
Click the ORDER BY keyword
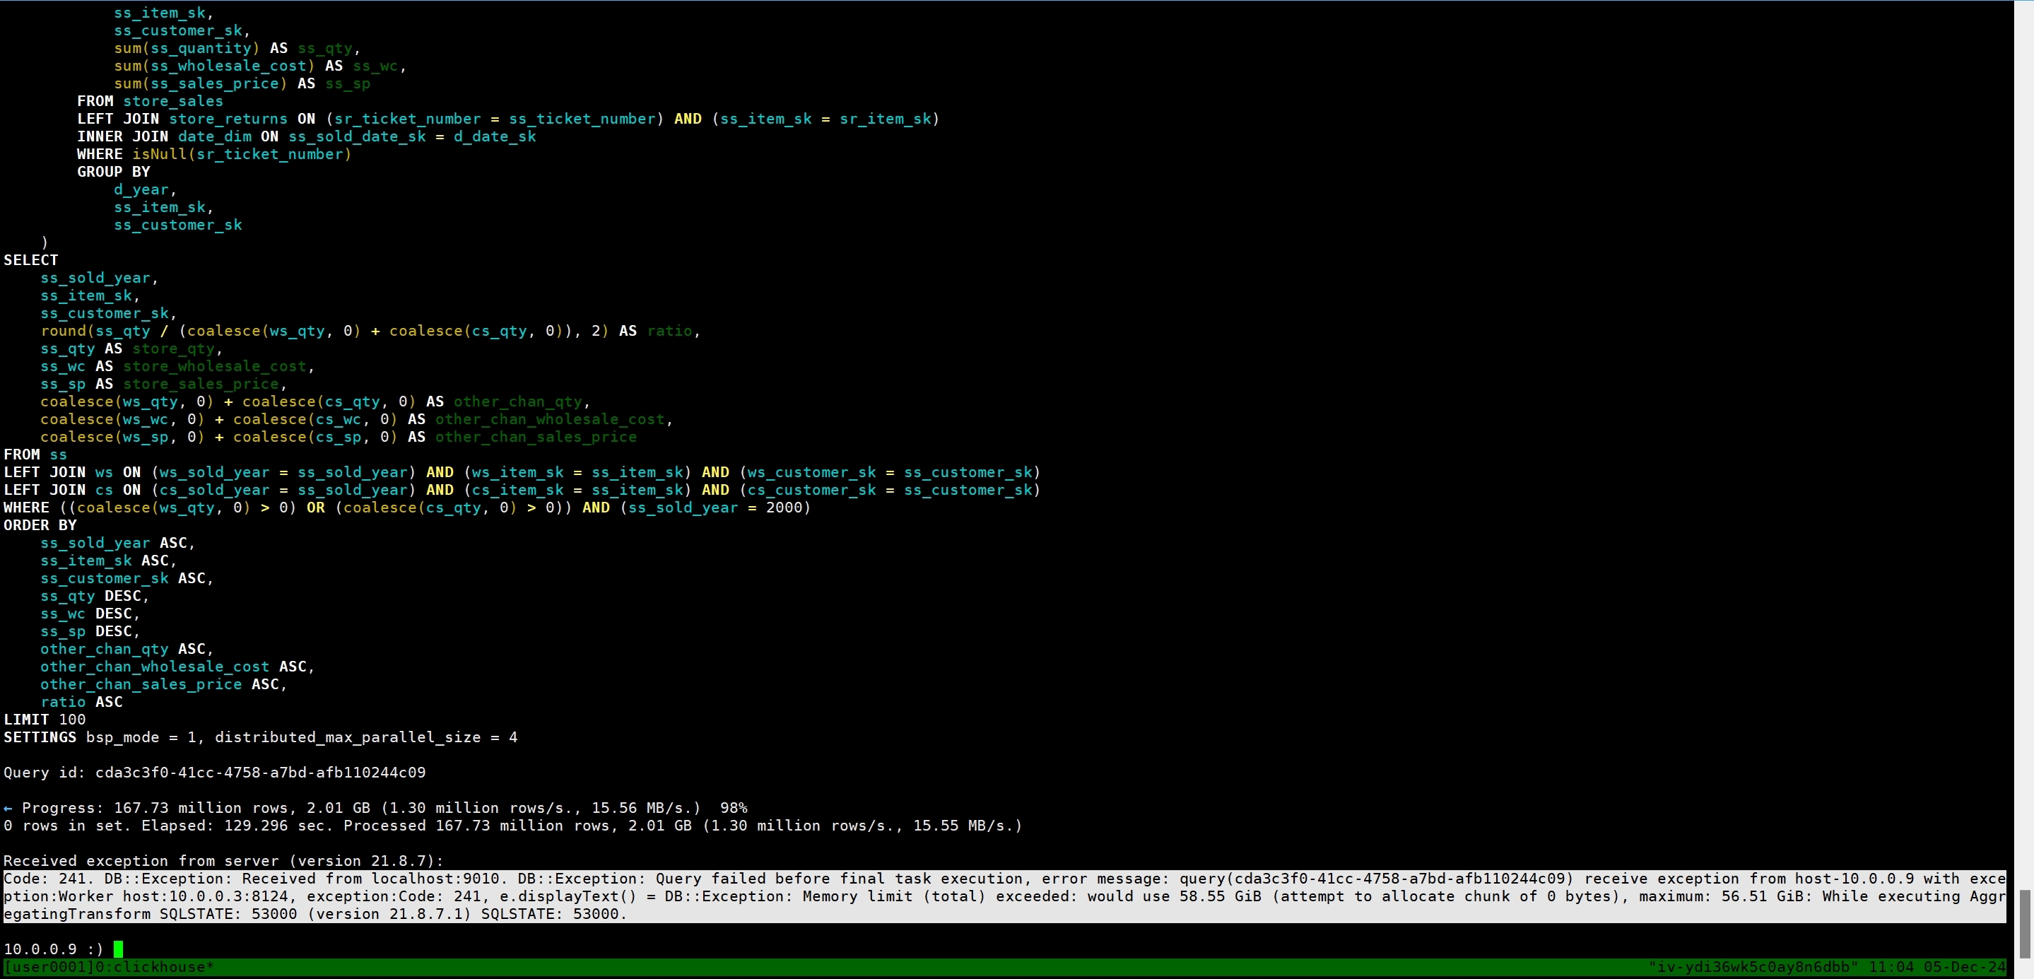(40, 525)
